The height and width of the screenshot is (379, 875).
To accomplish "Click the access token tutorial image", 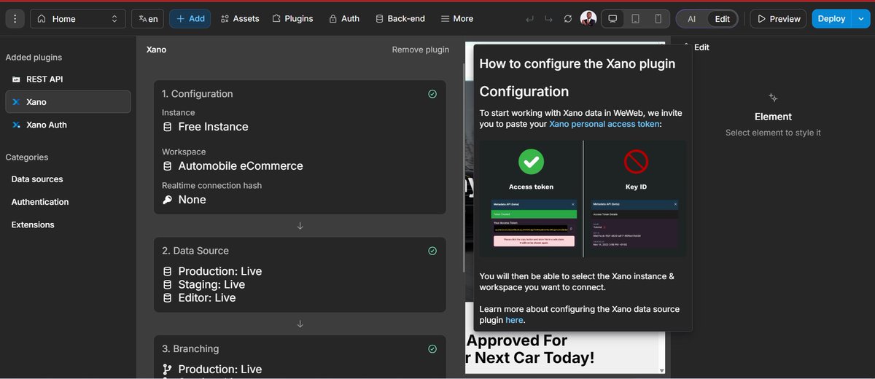I will tap(583, 199).
